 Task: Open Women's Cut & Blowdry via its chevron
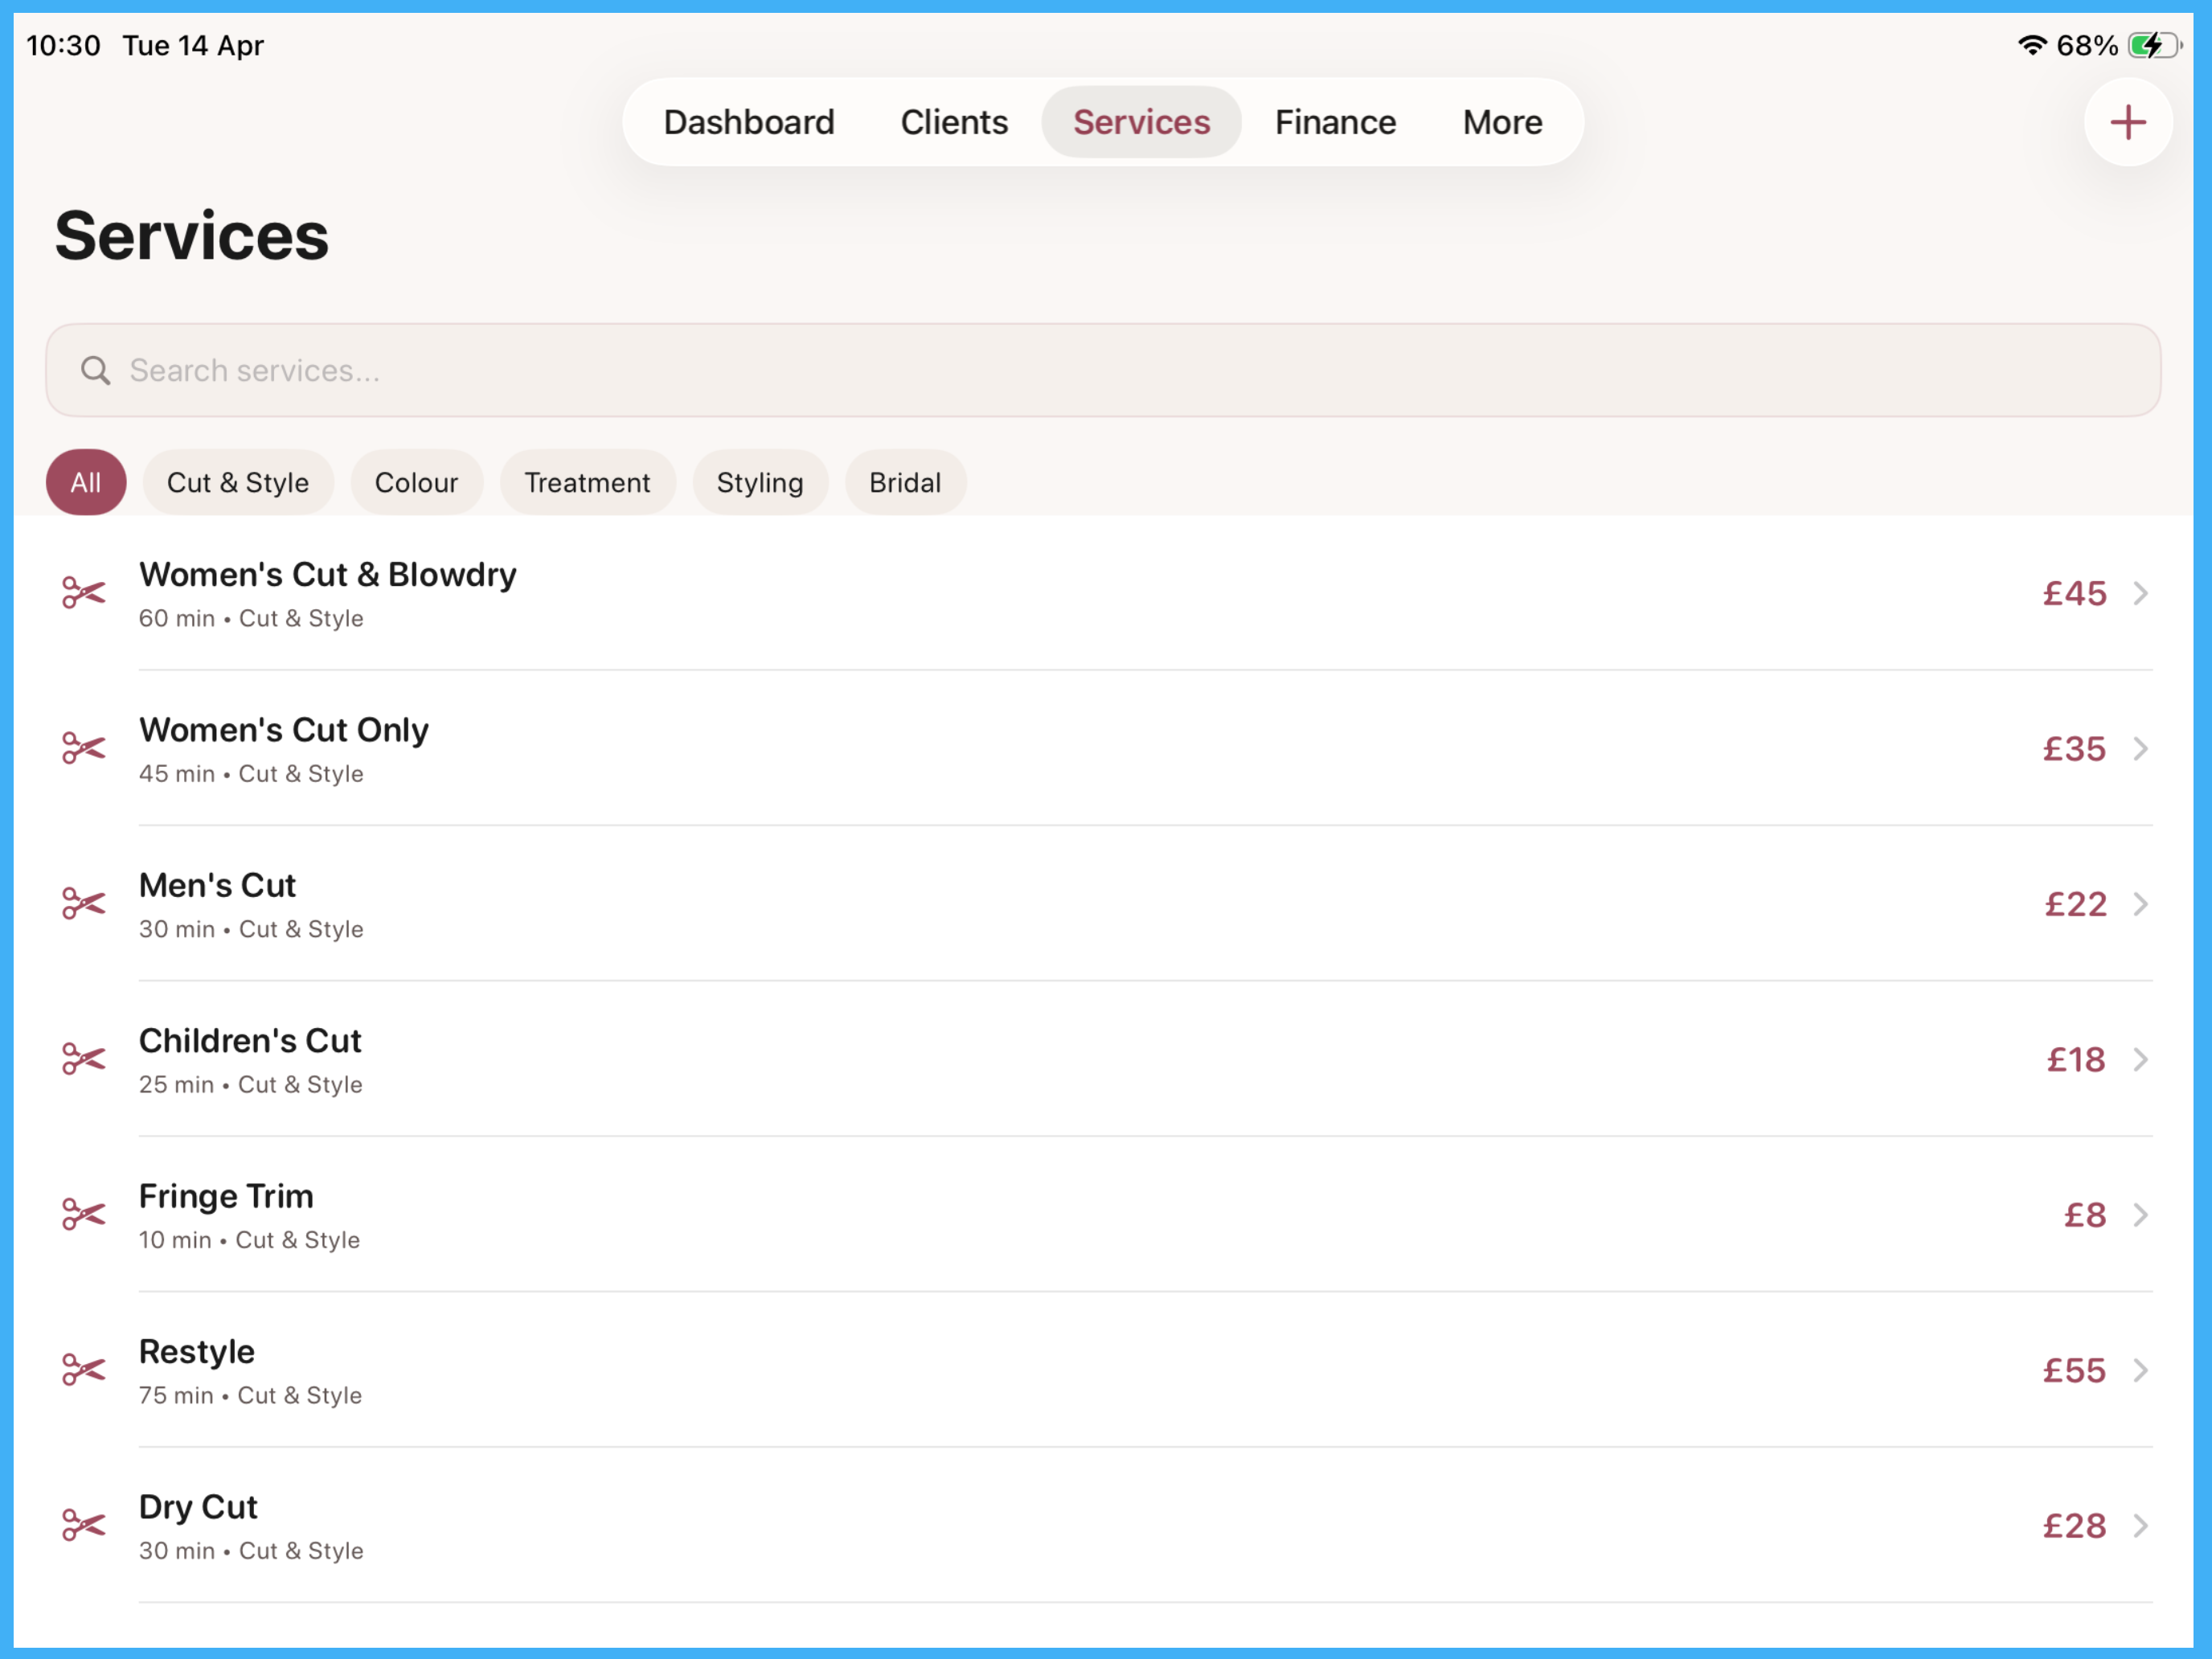point(2140,593)
